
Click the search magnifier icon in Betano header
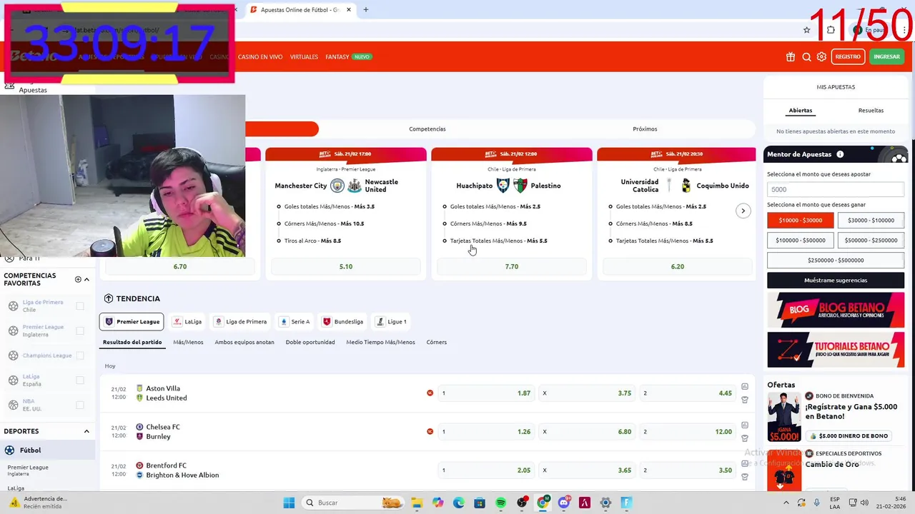(806, 57)
